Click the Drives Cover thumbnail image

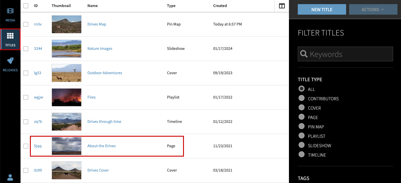tap(66, 170)
